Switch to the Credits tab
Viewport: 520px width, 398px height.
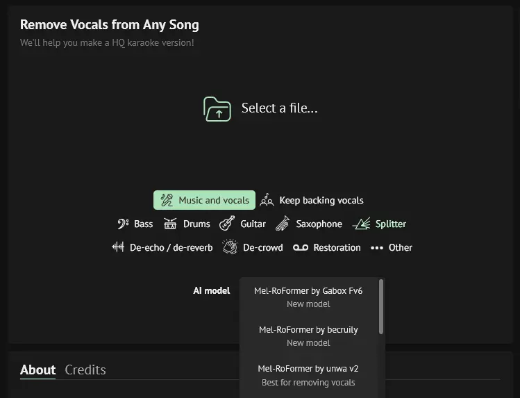tap(85, 370)
